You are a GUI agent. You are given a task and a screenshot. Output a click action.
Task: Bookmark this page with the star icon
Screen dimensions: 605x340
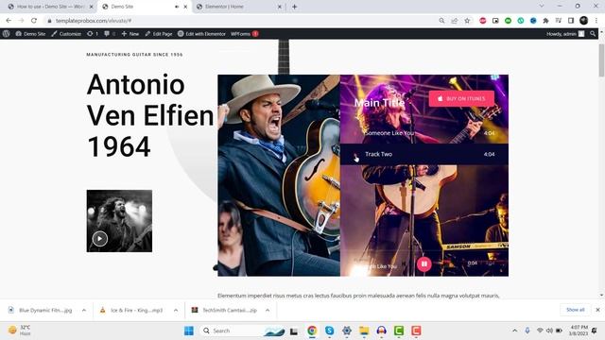[x=467, y=21]
